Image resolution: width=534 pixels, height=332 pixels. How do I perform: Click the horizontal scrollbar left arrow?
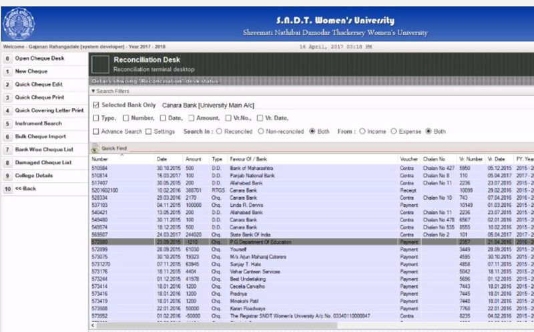(x=93, y=325)
